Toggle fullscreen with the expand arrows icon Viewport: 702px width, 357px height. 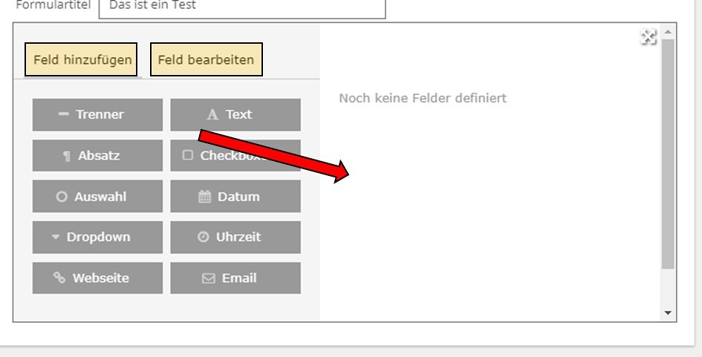(649, 37)
